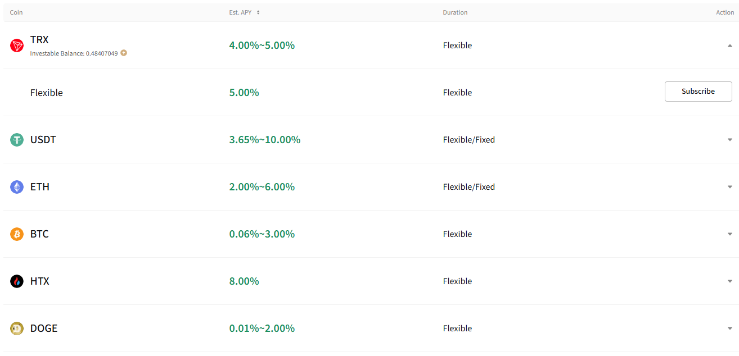Click the DOGE coin icon
739x356 pixels.
[x=17, y=328]
